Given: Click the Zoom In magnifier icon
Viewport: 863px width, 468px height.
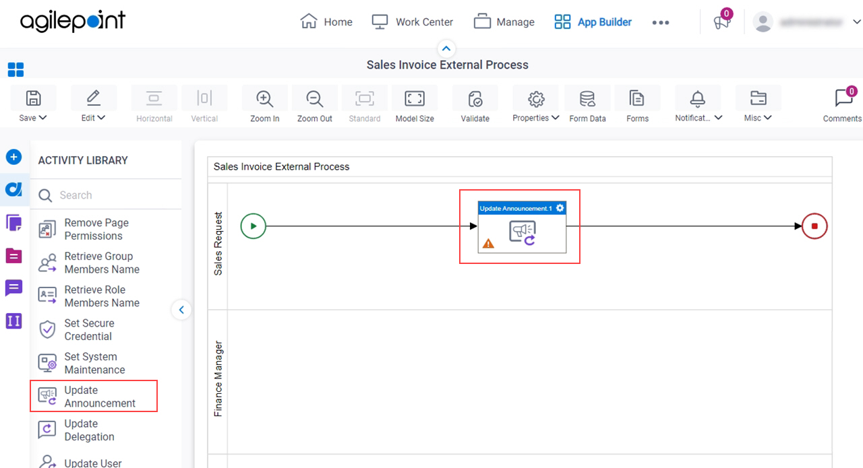Looking at the screenshot, I should coord(264,98).
